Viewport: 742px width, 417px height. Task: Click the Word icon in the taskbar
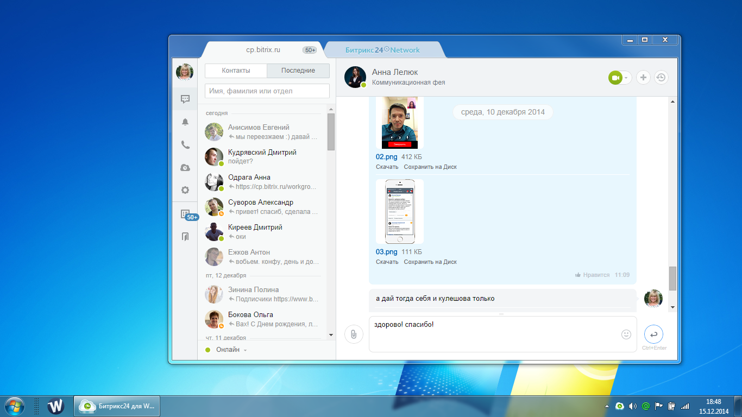point(56,406)
